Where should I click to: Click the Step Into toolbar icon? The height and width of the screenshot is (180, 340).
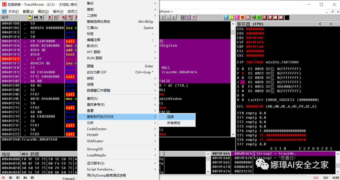tap(64, 17)
